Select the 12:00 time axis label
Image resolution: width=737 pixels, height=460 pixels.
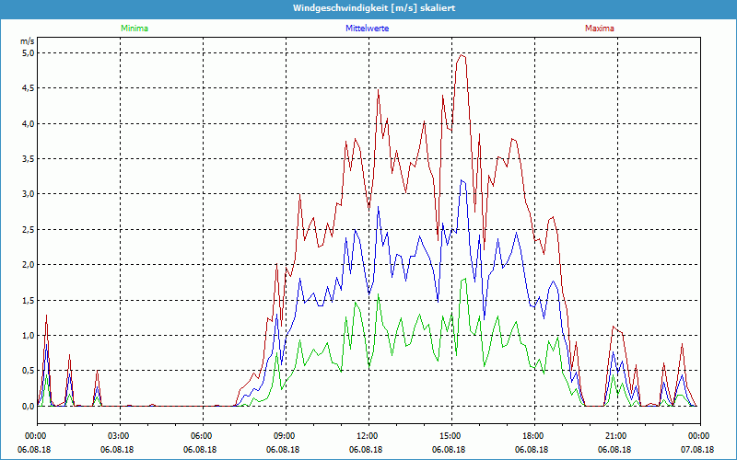click(x=367, y=436)
